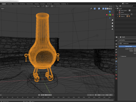Click the Play animation button
This screenshot has height=102, width=136.
47,95
